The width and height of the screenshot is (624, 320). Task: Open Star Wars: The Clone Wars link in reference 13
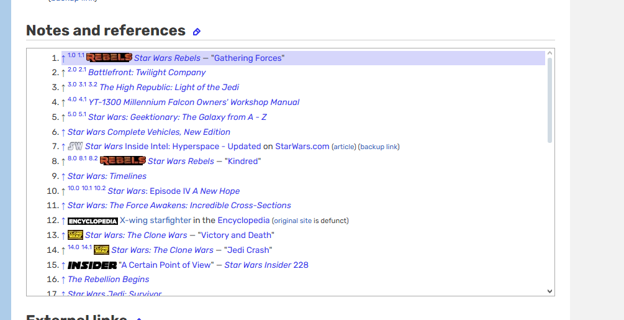[x=136, y=235]
